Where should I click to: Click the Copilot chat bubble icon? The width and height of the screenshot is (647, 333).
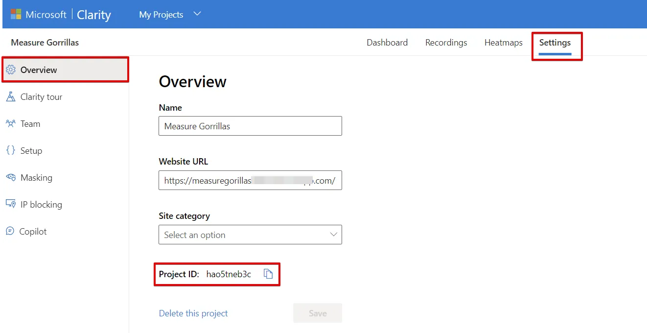point(10,231)
